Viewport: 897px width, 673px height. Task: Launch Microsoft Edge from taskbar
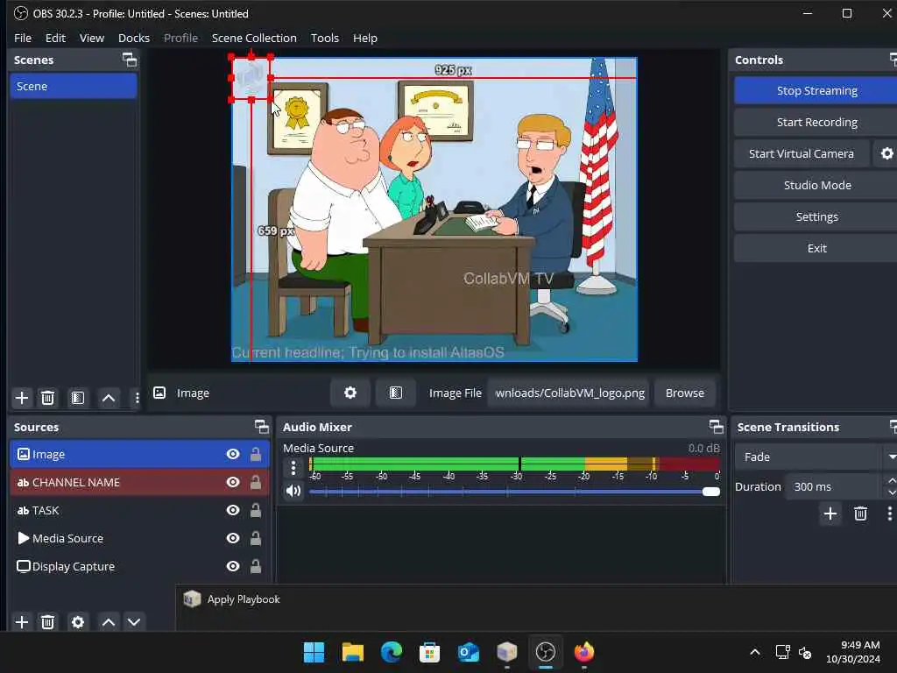click(392, 652)
